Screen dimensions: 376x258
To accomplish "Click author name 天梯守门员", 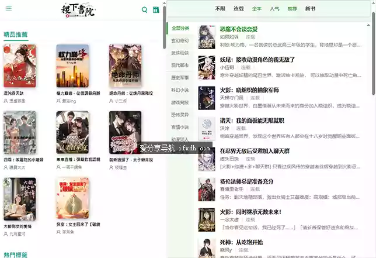I will coord(232,98).
